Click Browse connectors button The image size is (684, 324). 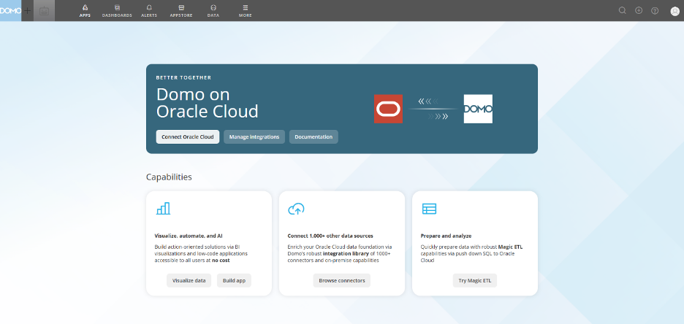tap(342, 280)
